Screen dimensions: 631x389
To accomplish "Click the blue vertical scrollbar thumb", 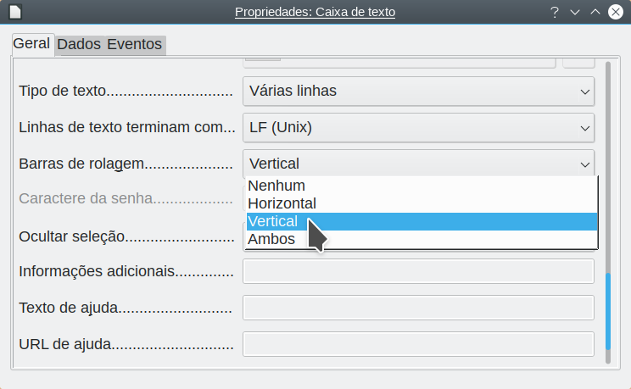I will [608, 311].
